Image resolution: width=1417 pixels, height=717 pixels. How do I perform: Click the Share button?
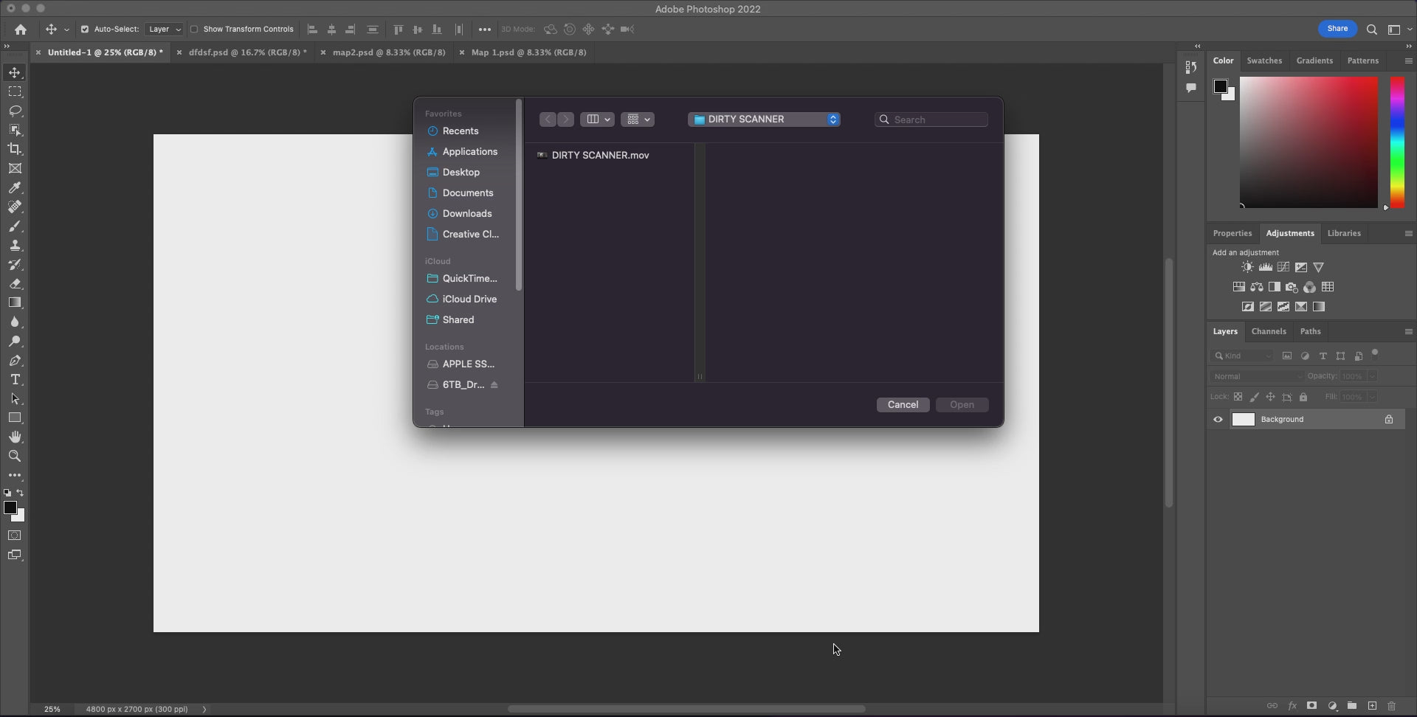point(1337,29)
